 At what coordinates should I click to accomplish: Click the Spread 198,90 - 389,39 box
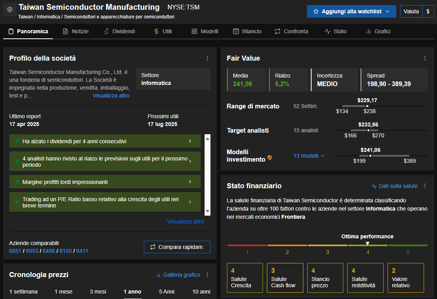pos(394,80)
